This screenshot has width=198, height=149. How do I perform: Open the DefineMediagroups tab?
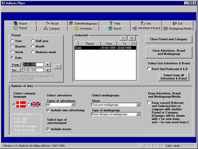pyautogui.click(x=83, y=23)
